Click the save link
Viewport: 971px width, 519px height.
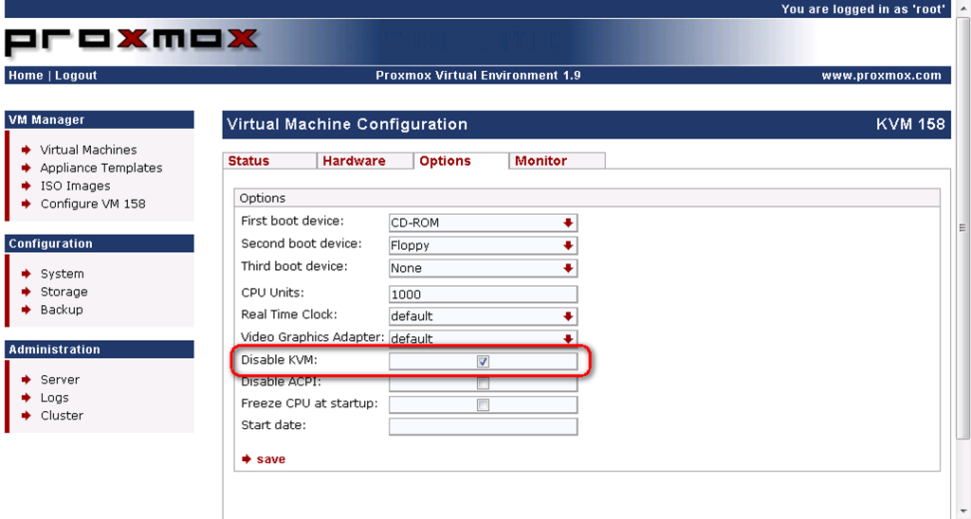coord(270,459)
